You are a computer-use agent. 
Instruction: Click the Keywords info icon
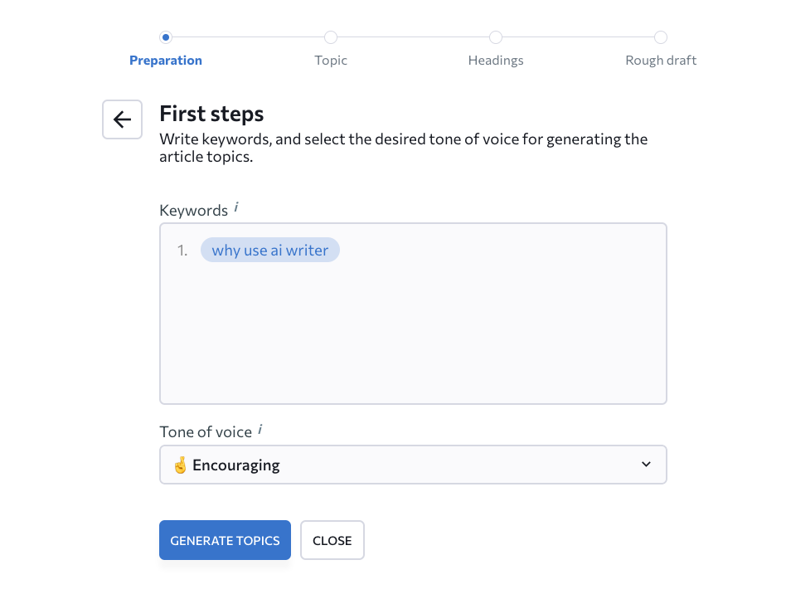coord(236,207)
